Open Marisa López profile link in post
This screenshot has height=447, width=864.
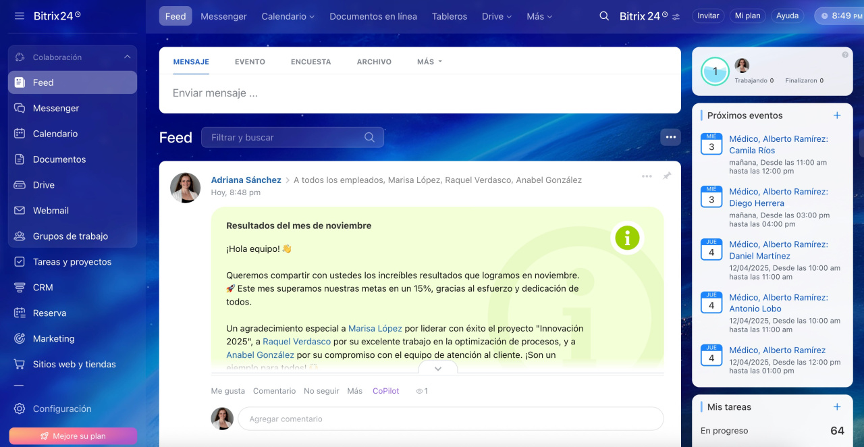coord(375,328)
